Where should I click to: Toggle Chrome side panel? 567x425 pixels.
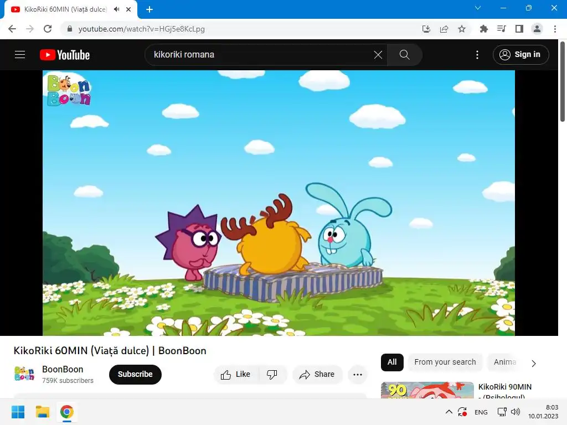tap(519, 29)
